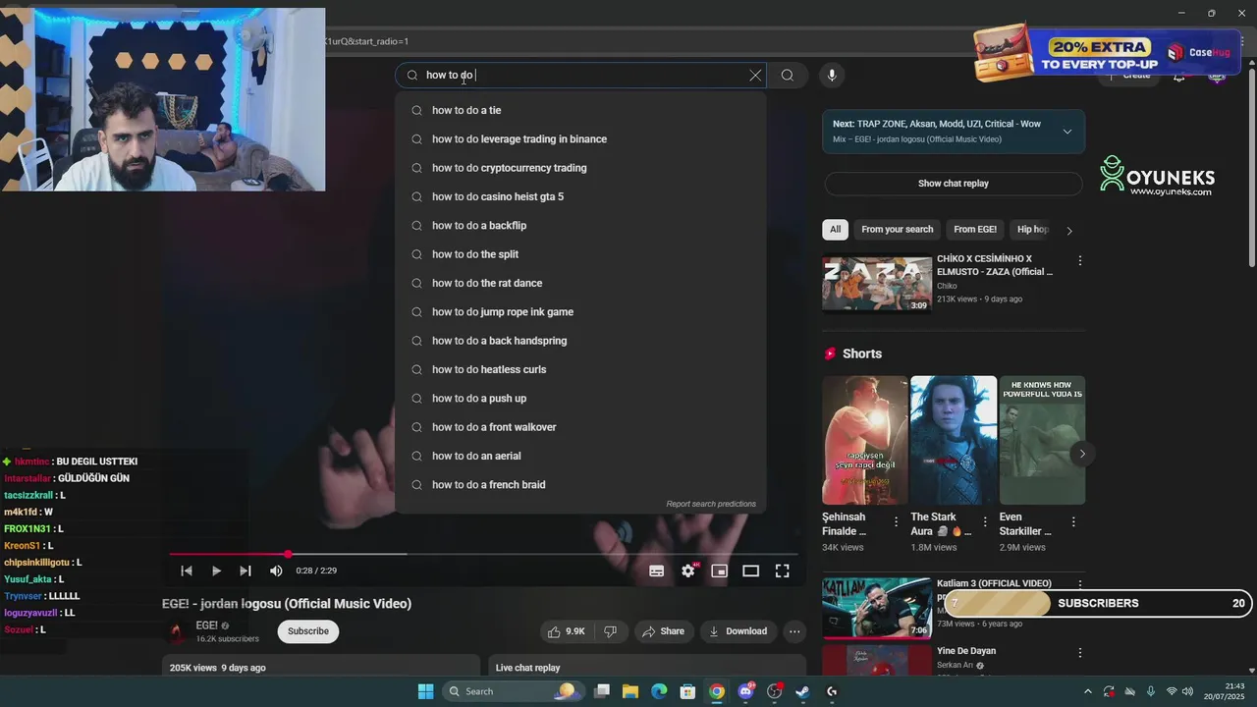Click the magnifier search submit button
The image size is (1257, 707).
[x=788, y=76]
